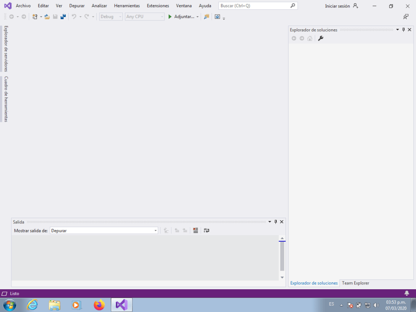Image resolution: width=416 pixels, height=312 pixels.
Task: Toggle auto-hide pin on Salida panel
Action: 275,222
